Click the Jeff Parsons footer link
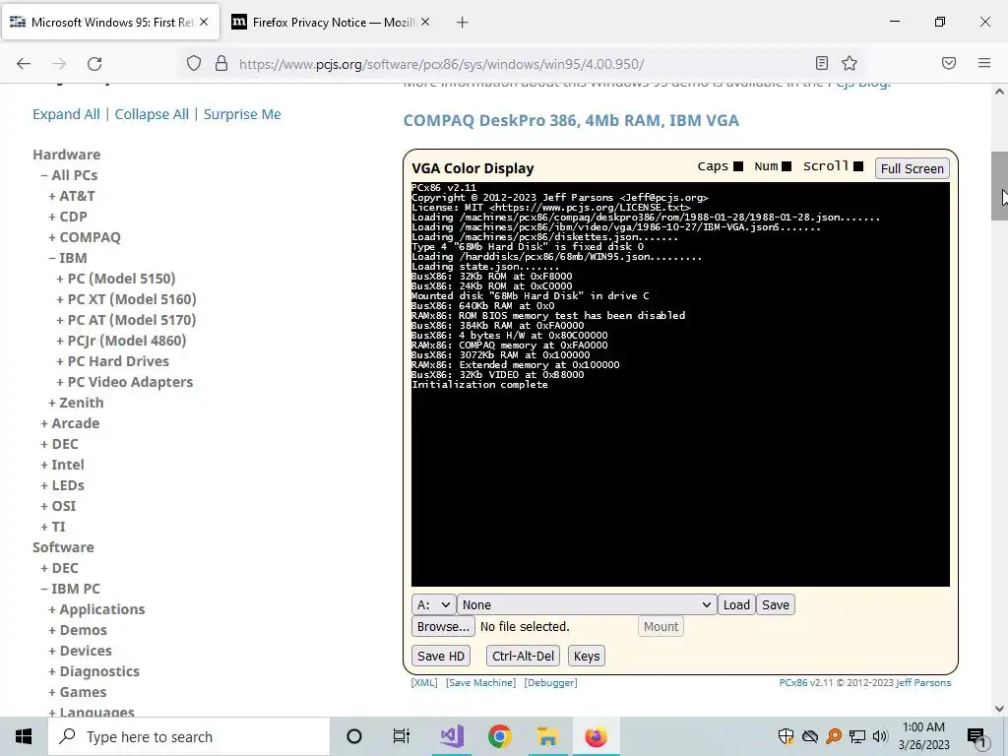 [923, 683]
